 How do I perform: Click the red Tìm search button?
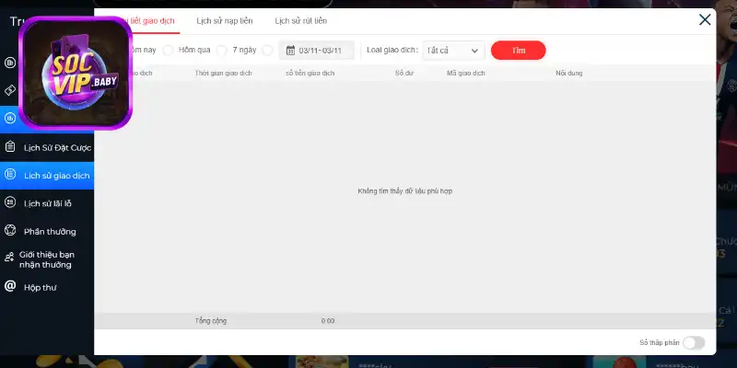coord(519,51)
